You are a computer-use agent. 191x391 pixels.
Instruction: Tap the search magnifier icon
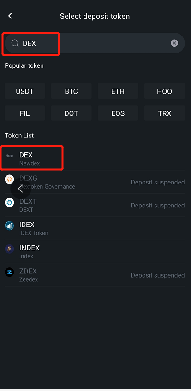tap(15, 43)
